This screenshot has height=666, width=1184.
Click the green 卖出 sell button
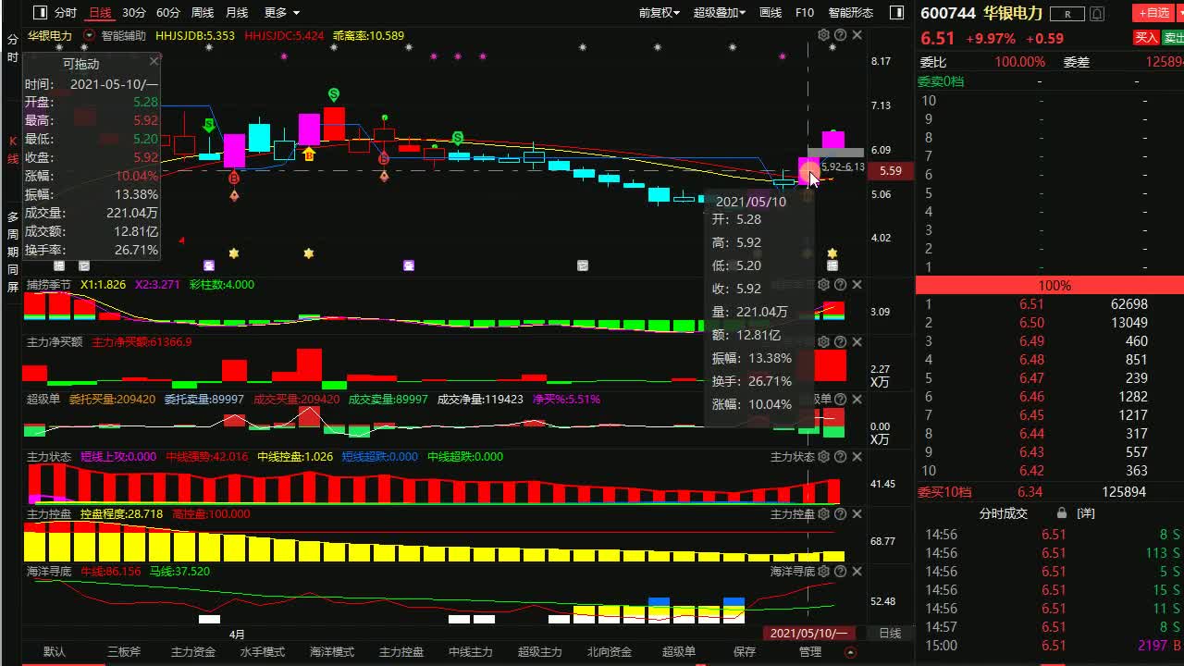point(1173,38)
